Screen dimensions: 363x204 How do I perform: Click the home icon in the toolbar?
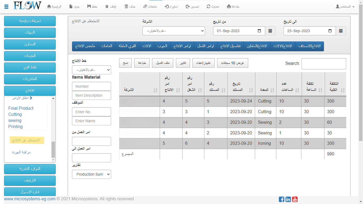click(x=49, y=6)
